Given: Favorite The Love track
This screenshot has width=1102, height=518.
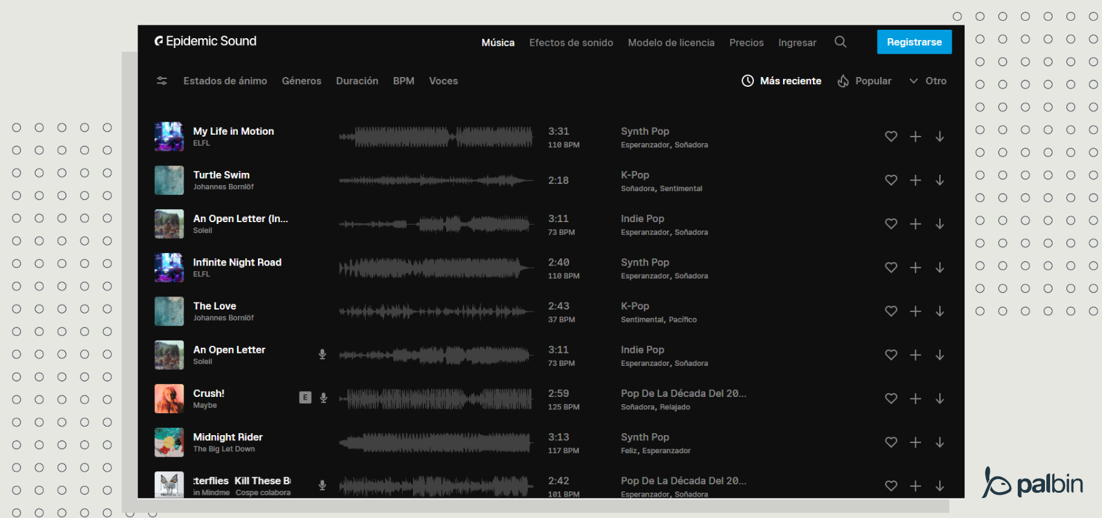Looking at the screenshot, I should (x=891, y=311).
